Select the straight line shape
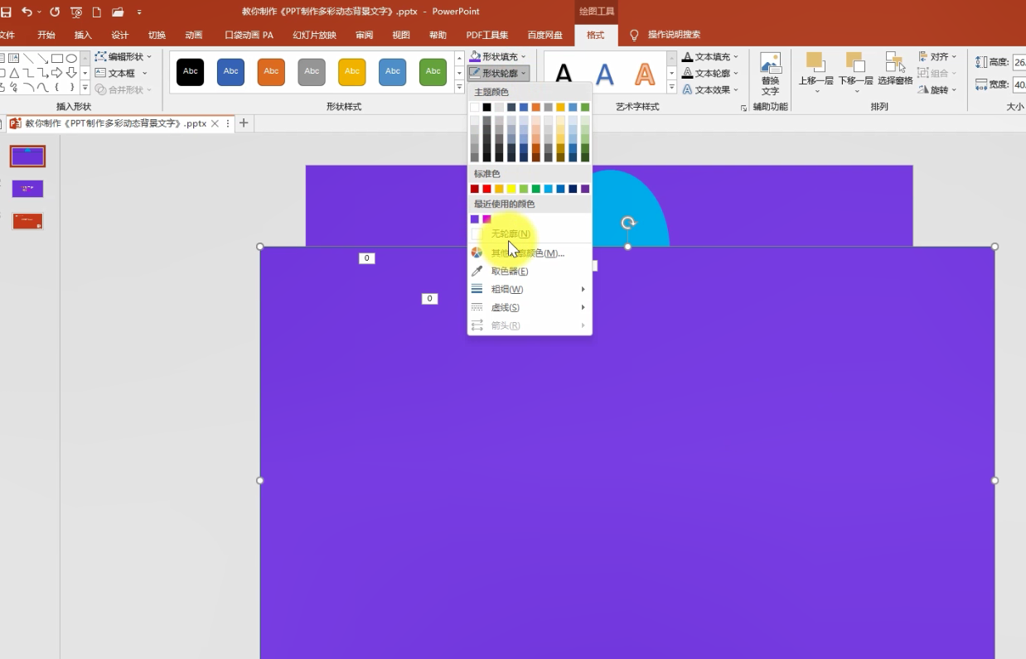 (28, 59)
